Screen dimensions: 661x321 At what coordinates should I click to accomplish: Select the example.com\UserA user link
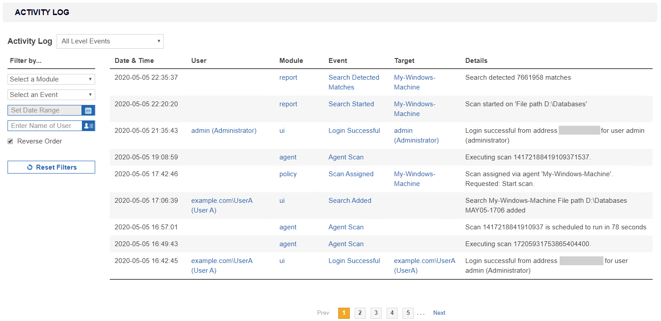[222, 200]
